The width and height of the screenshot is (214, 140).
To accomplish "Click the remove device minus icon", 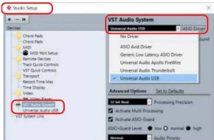I will 17,20.
